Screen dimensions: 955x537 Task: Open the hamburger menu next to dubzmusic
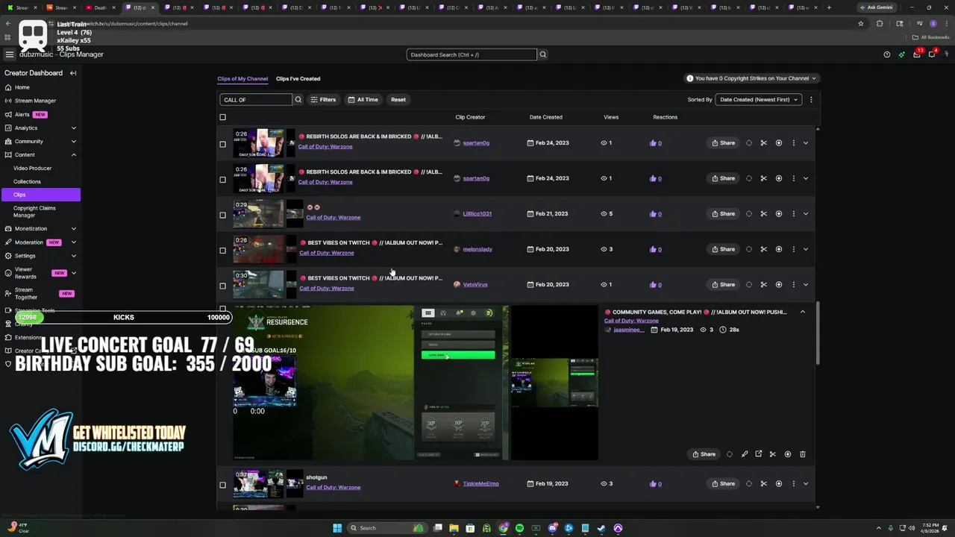pyautogui.click(x=9, y=54)
